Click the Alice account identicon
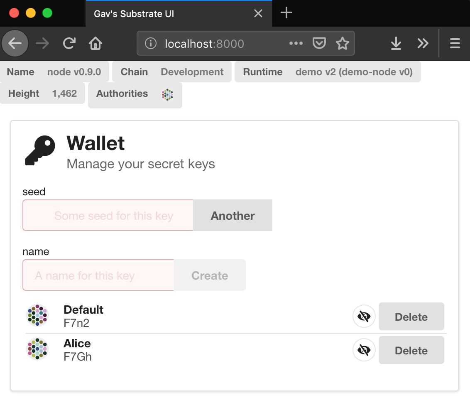Viewport: 470px width, 398px height. (x=37, y=349)
